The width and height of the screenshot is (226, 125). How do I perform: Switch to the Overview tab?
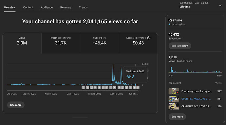(9, 7)
